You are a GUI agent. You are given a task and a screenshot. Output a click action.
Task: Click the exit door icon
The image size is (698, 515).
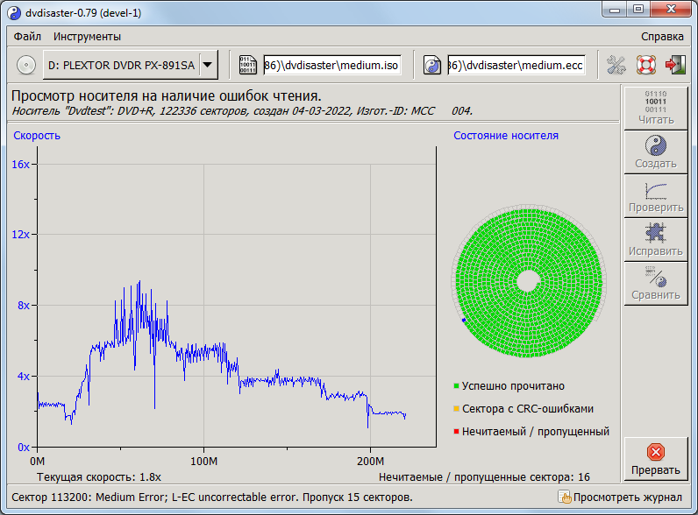point(675,65)
